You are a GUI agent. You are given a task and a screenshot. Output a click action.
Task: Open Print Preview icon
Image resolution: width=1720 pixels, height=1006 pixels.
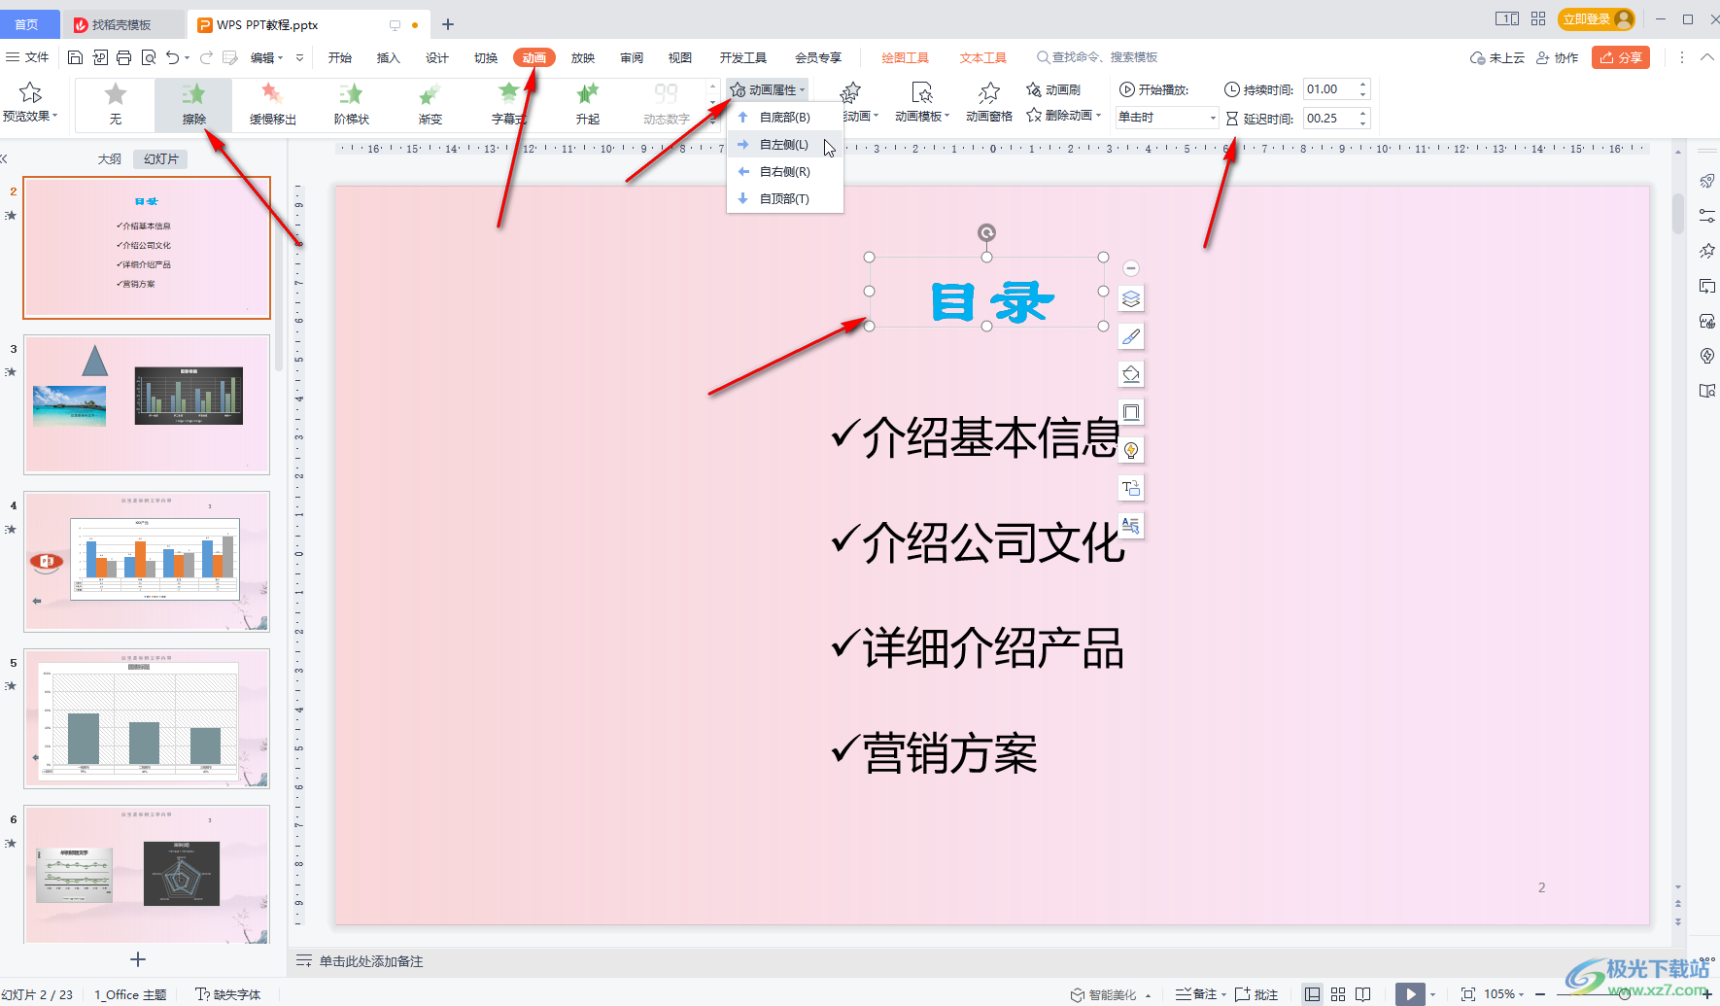pyautogui.click(x=149, y=57)
